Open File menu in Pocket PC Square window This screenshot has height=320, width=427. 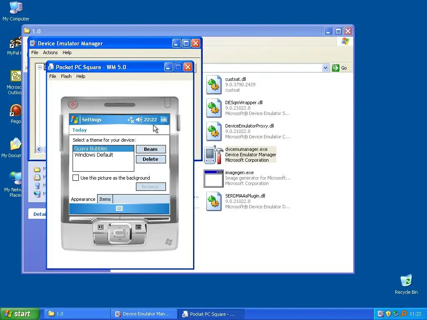pos(53,76)
